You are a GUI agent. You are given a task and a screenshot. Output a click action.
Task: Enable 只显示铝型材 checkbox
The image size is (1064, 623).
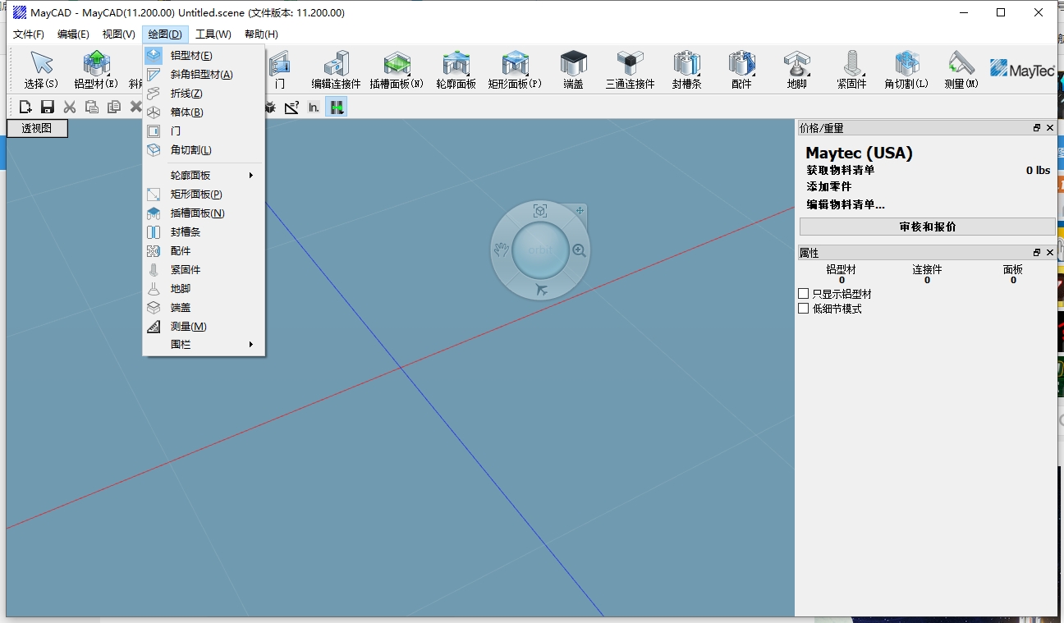tap(804, 294)
